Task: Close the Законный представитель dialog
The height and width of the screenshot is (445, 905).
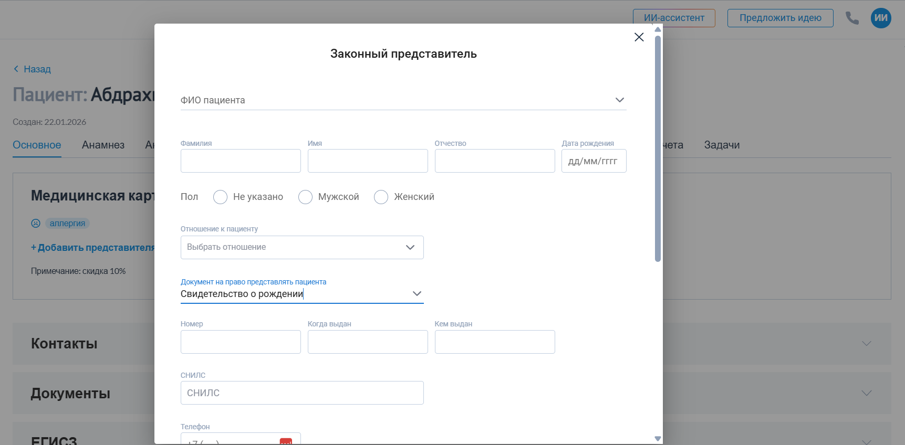Action: pyautogui.click(x=639, y=37)
